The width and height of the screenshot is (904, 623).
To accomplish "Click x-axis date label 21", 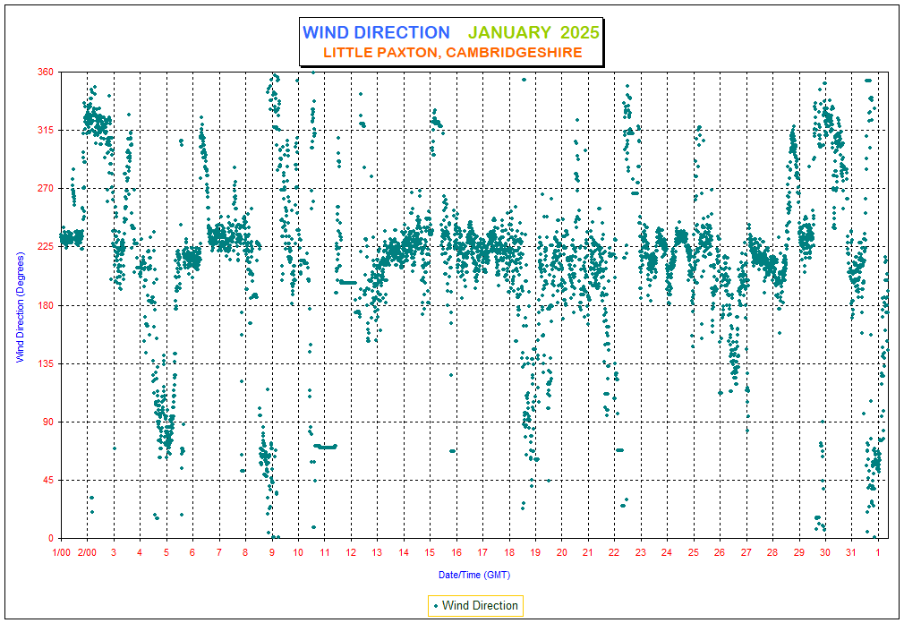I will coord(588,552).
